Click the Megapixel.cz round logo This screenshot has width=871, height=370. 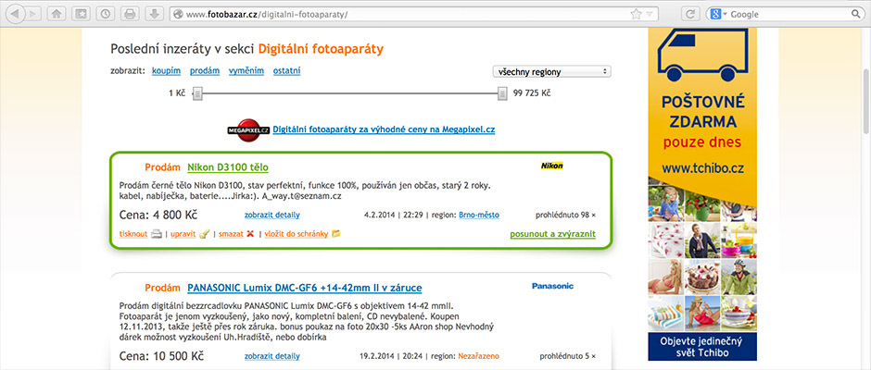point(248,129)
